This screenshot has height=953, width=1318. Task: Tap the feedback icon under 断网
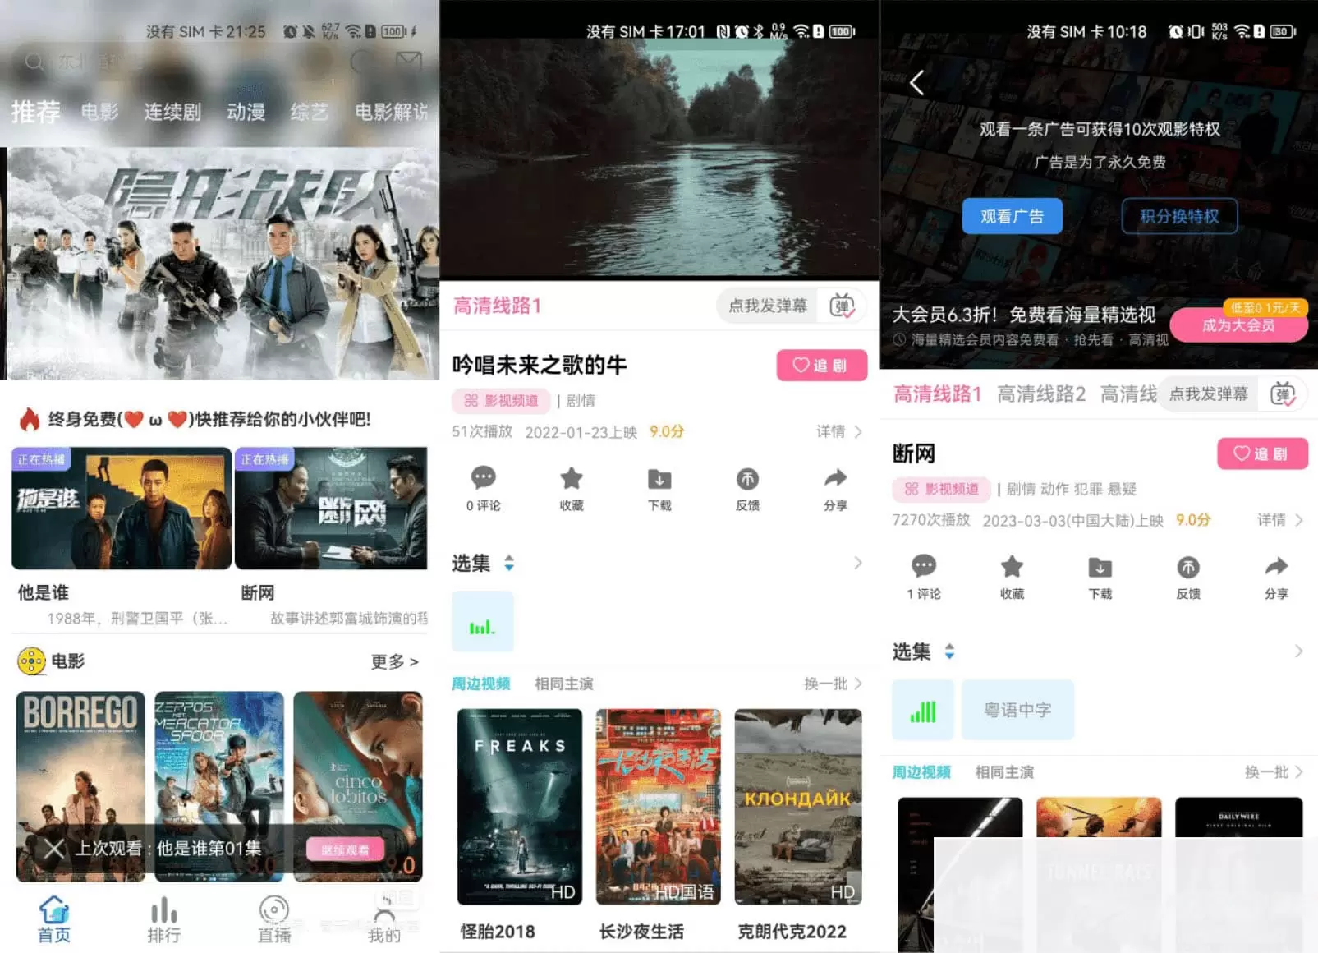tap(1188, 567)
